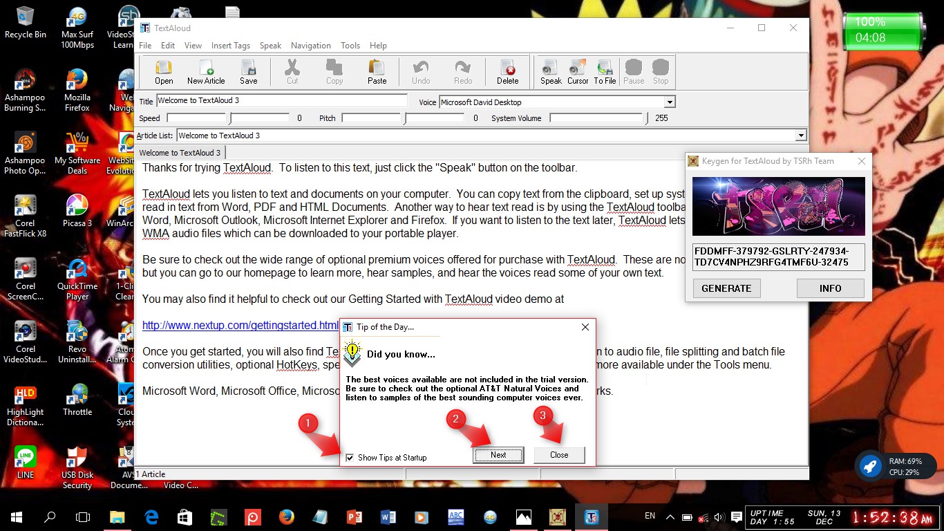Viewport: 944px width, 531px height.
Task: Click the Copy toolbar icon
Action: 334,72
